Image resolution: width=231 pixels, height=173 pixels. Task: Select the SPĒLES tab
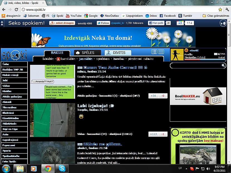click(x=87, y=53)
